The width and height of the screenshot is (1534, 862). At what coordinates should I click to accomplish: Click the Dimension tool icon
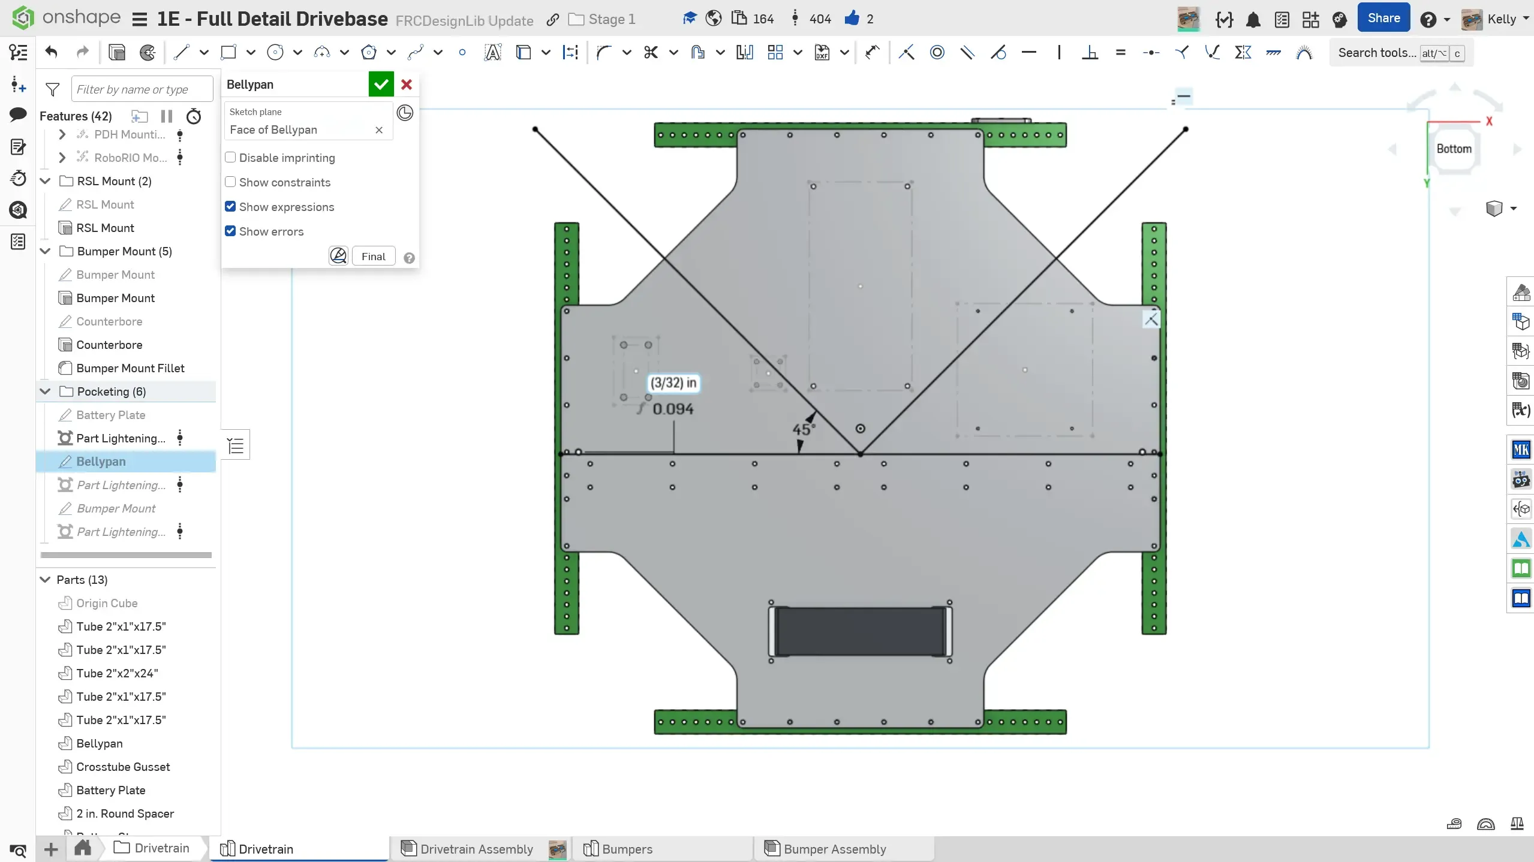pyautogui.click(x=873, y=53)
